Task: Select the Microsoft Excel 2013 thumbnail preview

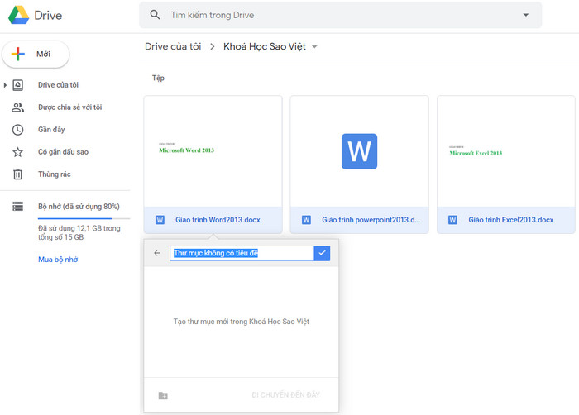Action: click(506, 151)
